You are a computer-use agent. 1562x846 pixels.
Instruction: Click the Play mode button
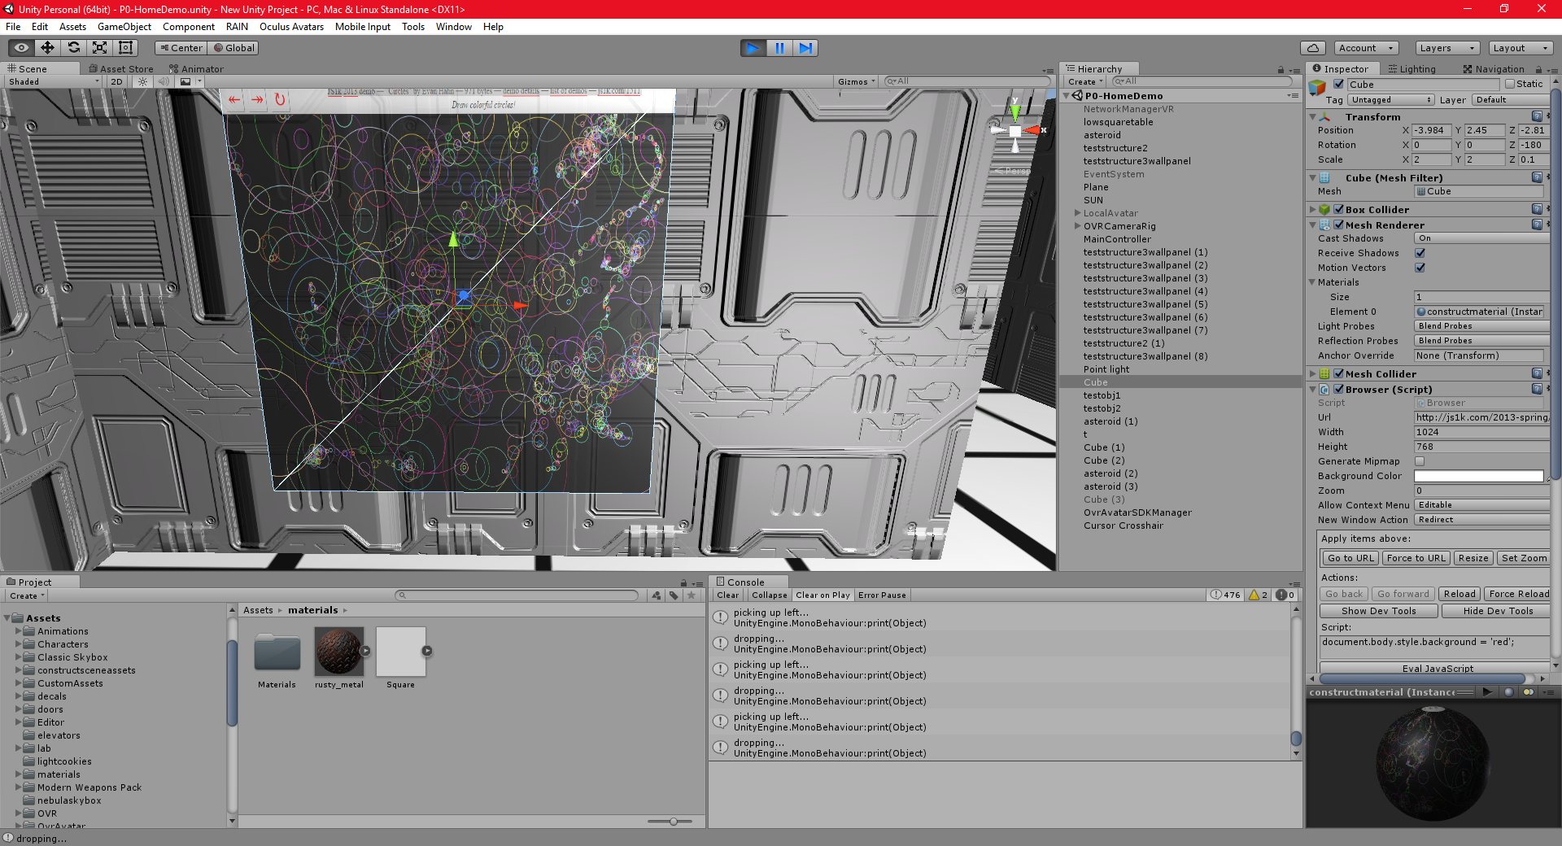[753, 48]
